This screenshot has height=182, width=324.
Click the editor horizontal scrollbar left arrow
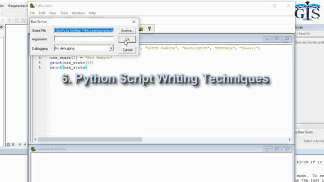(x=35, y=140)
